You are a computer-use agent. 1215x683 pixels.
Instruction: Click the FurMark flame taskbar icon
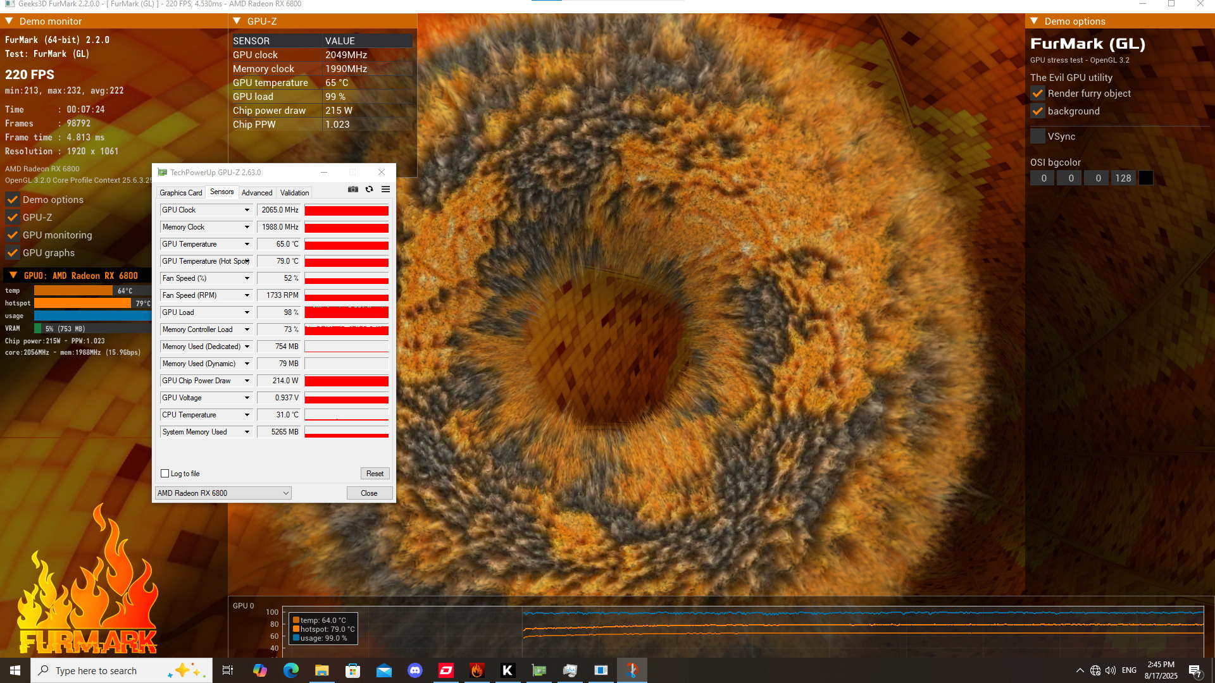point(477,670)
